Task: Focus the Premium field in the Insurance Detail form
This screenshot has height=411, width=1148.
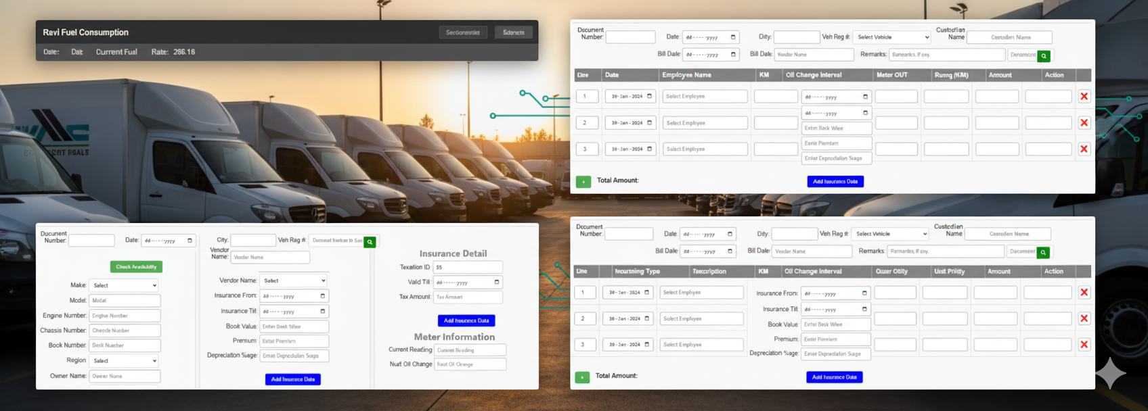Action: (x=294, y=341)
